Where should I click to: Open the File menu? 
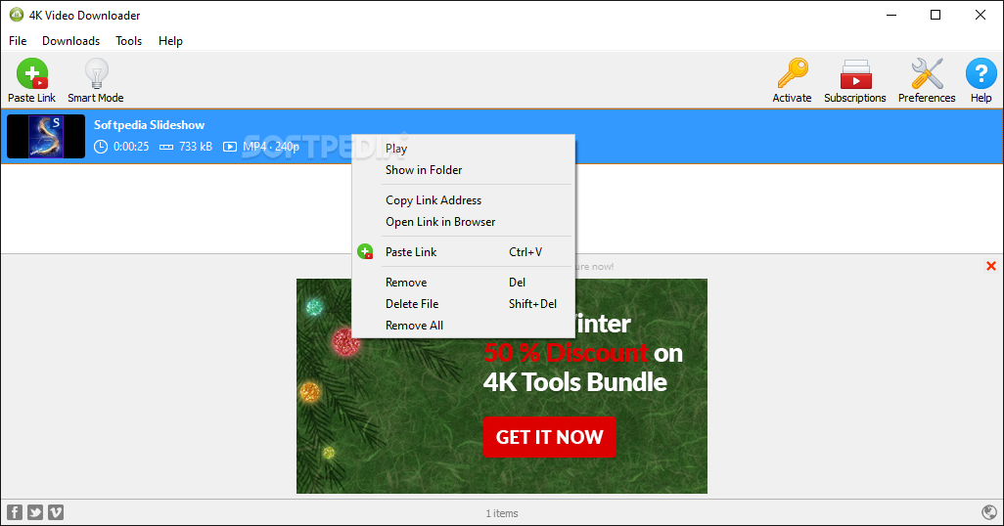18,41
